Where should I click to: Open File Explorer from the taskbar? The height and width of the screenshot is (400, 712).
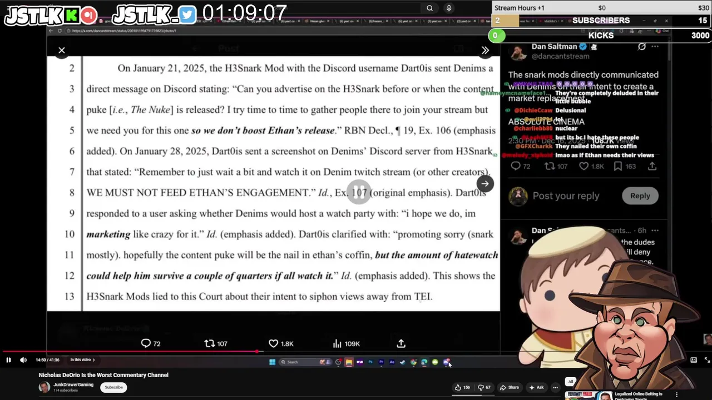click(349, 362)
